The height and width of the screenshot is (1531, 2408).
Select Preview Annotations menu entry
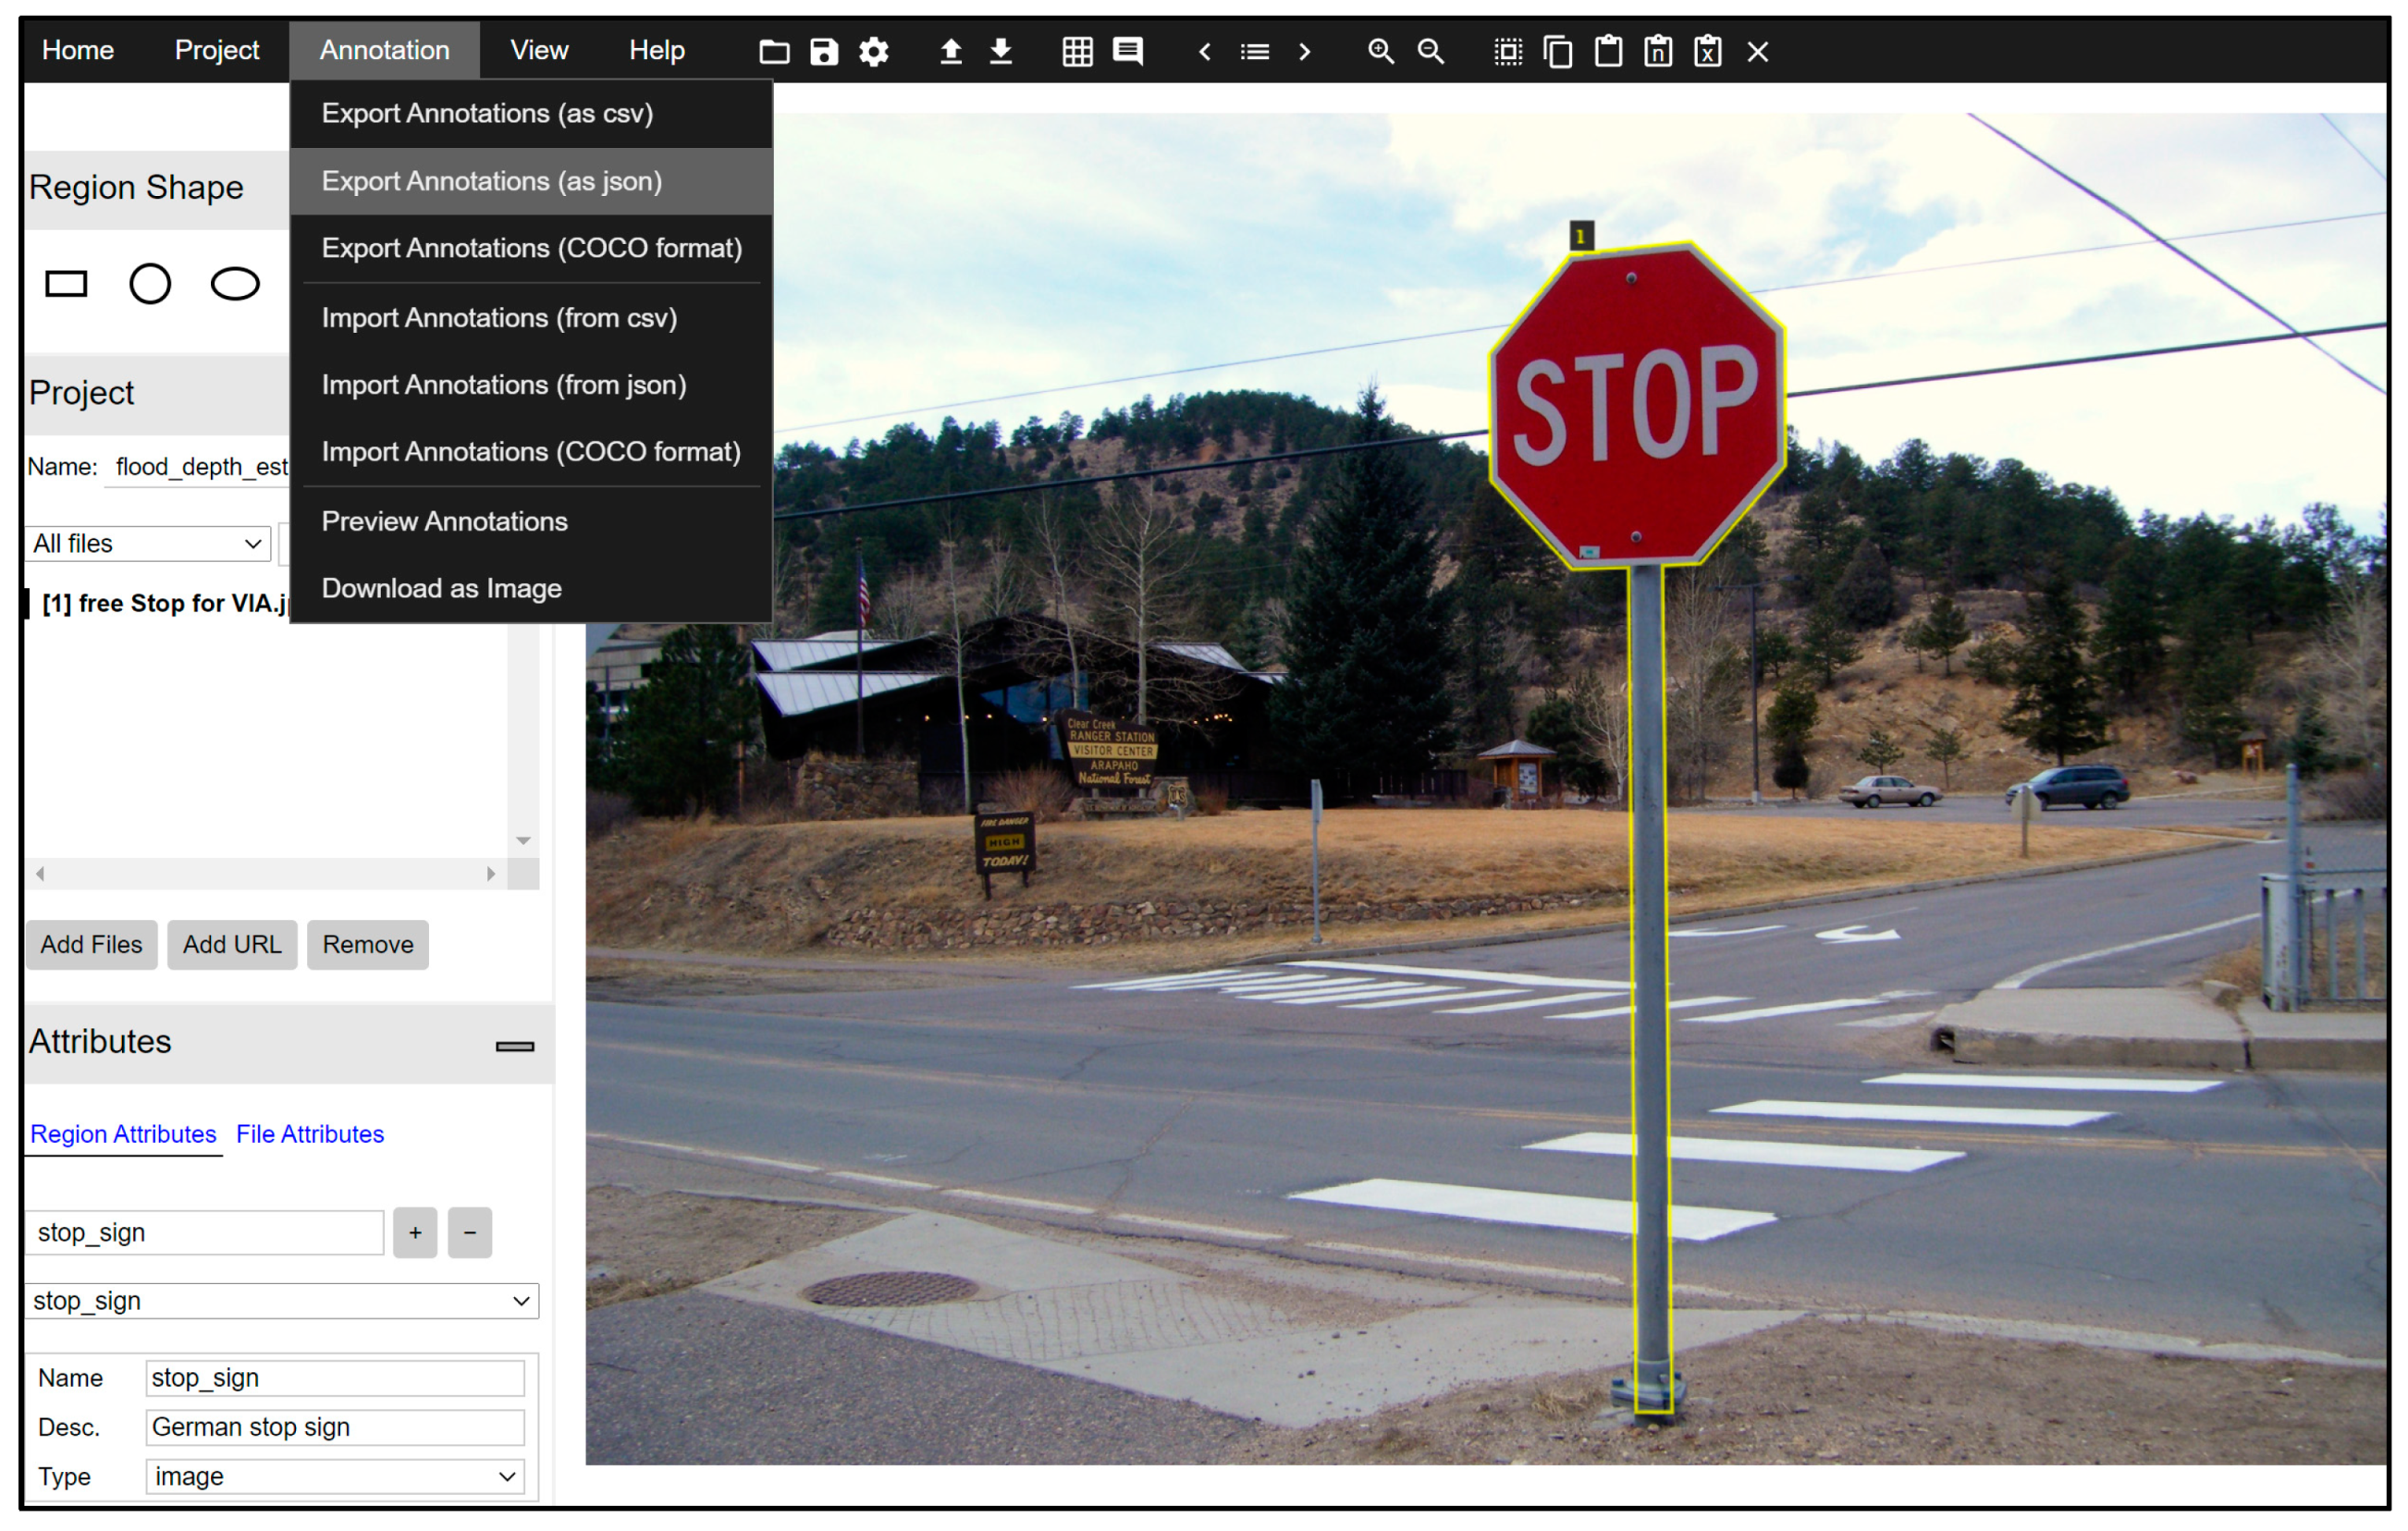pyautogui.click(x=444, y=521)
